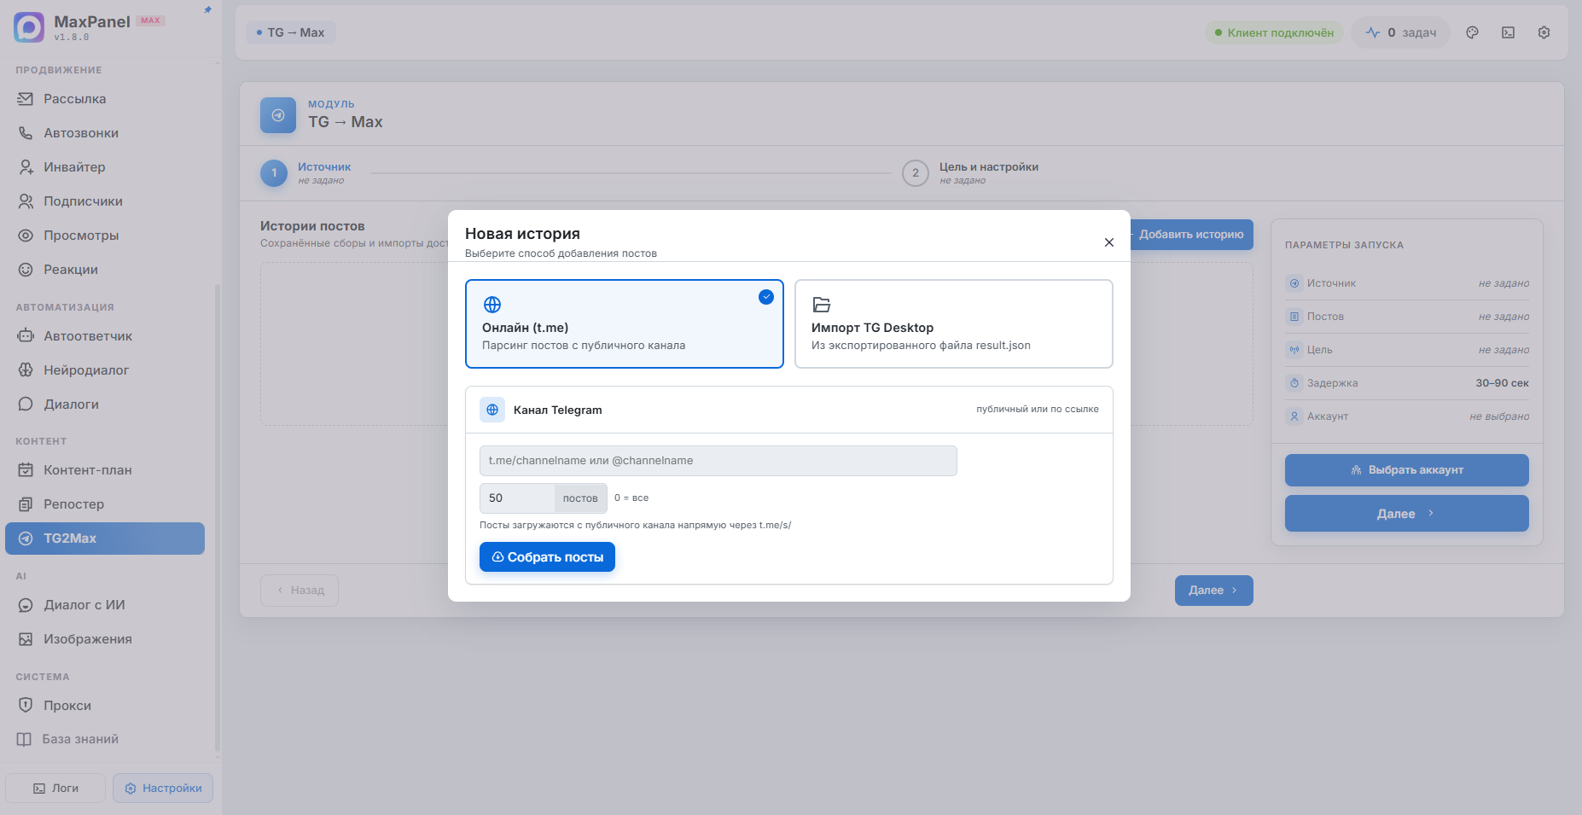Screen dimensions: 1582x815
Task: Click the folder icon in Импорт card
Action: (x=822, y=305)
